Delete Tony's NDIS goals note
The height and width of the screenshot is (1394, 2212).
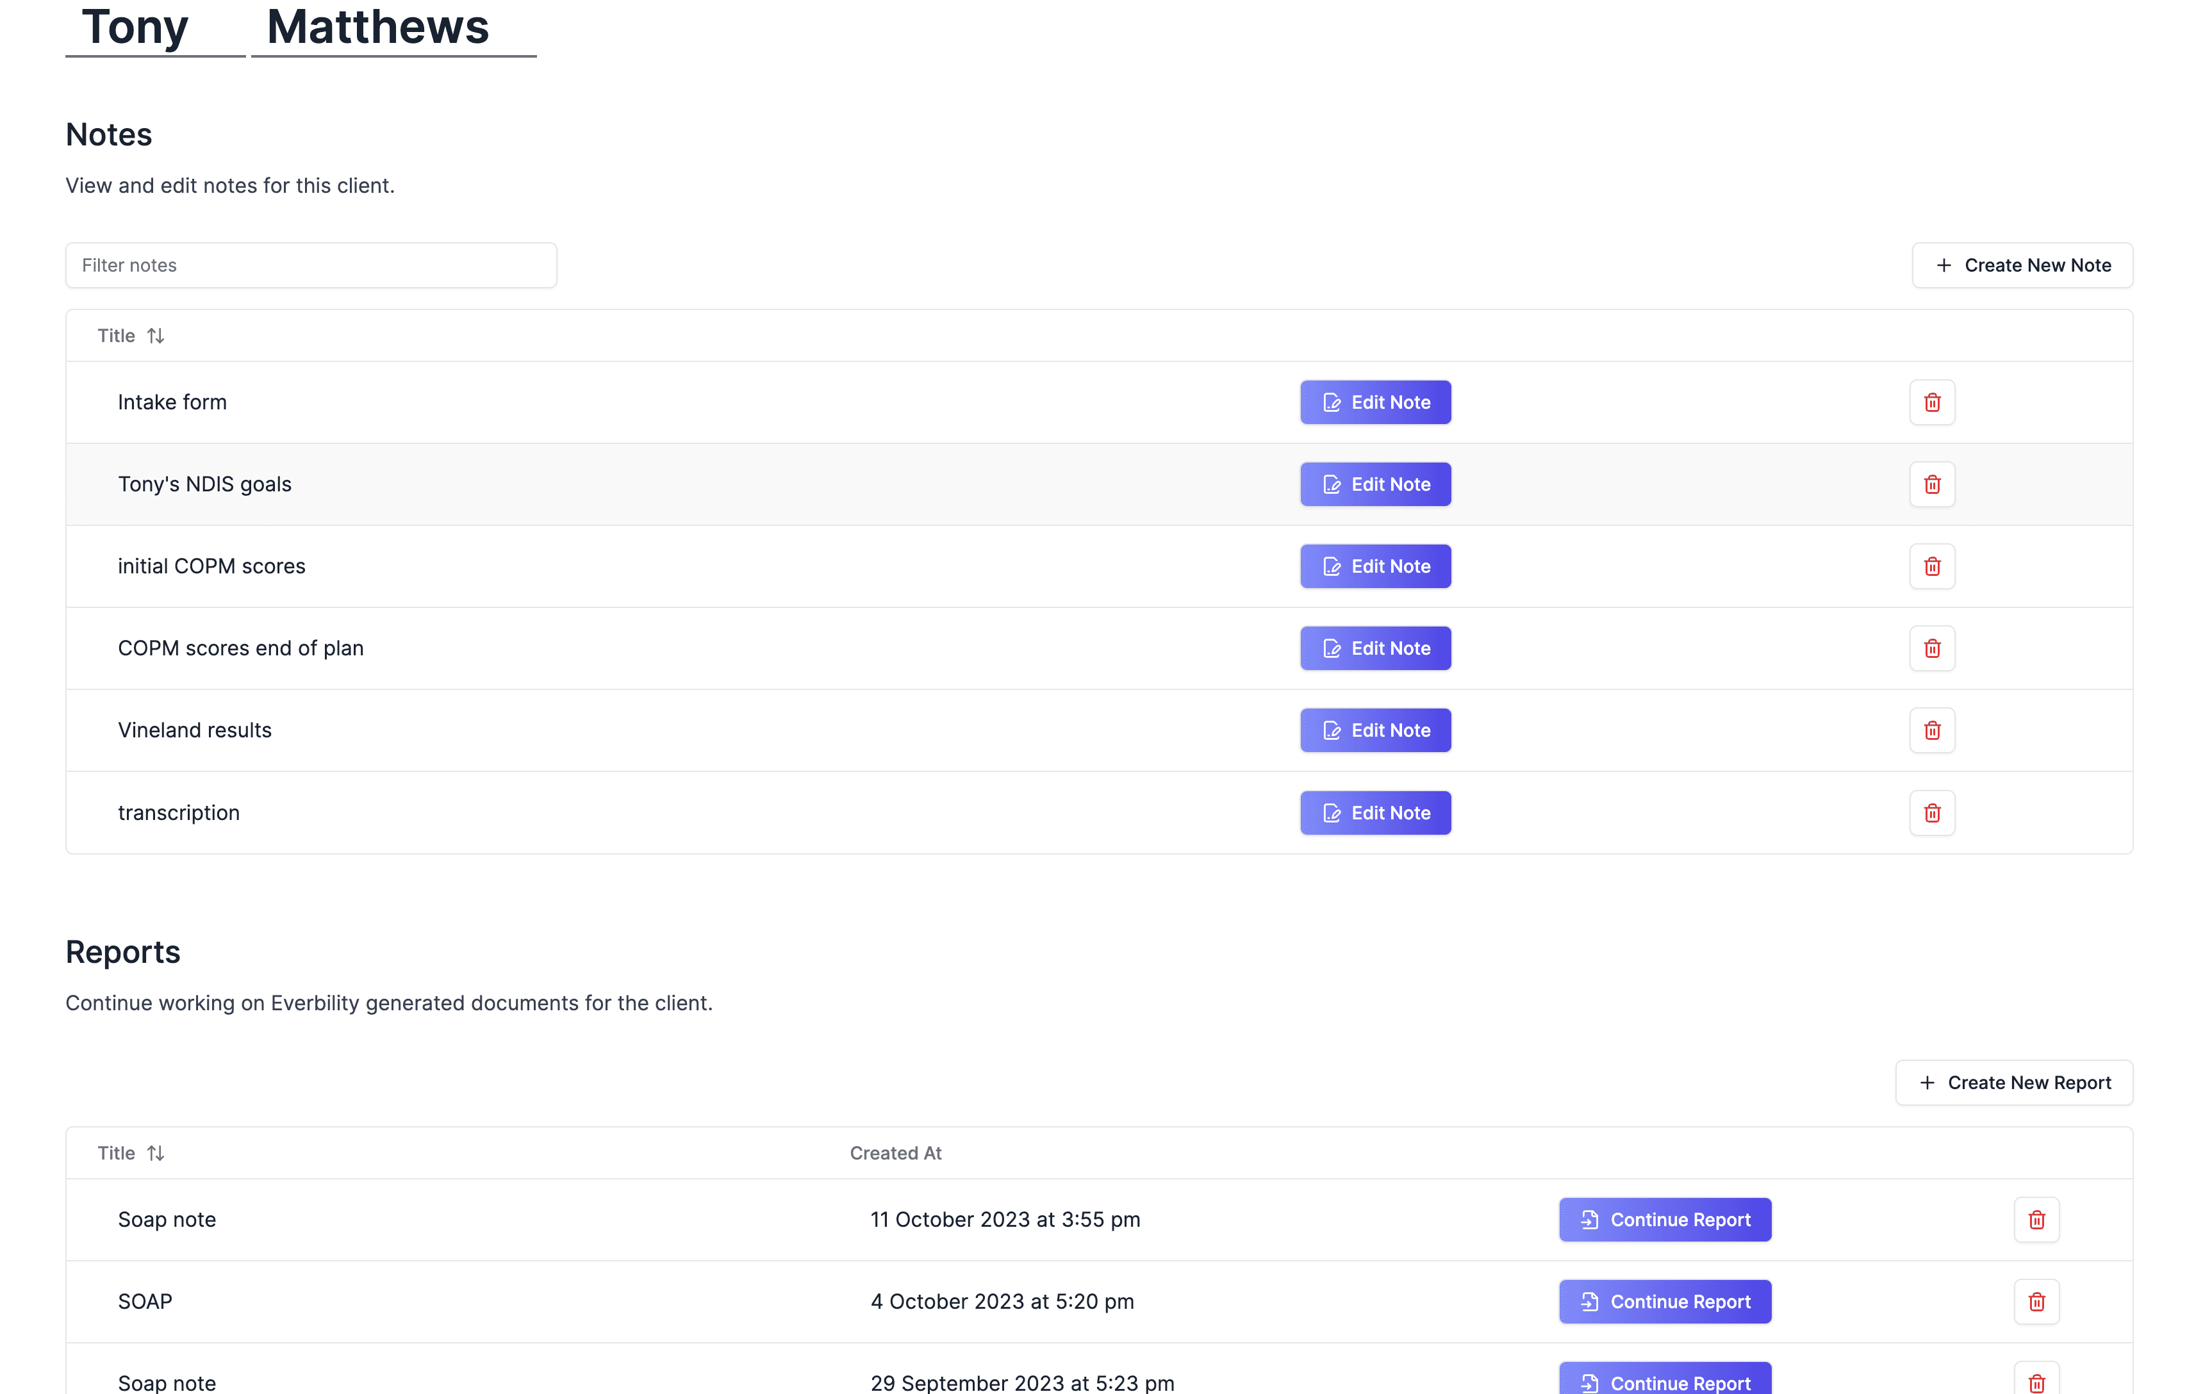(1931, 484)
